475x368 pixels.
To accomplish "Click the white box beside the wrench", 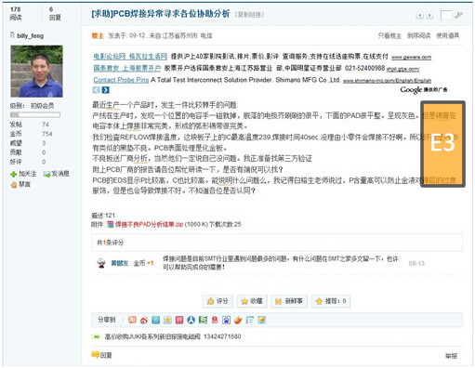I will [x=446, y=15].
